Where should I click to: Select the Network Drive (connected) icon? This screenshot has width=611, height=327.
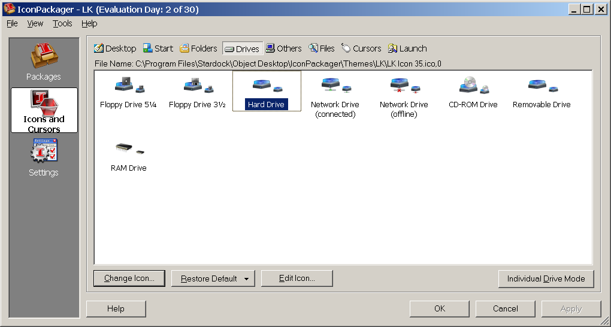335,96
